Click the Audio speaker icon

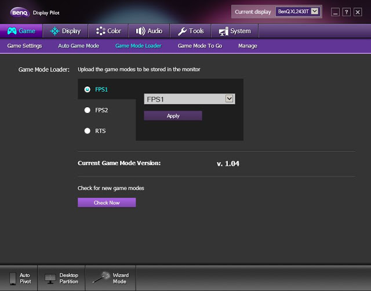140,31
